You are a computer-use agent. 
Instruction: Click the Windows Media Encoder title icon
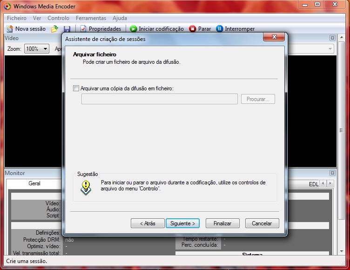click(7, 6)
